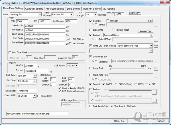
Task: Enable the Preload checkbox
Action: pos(91,89)
